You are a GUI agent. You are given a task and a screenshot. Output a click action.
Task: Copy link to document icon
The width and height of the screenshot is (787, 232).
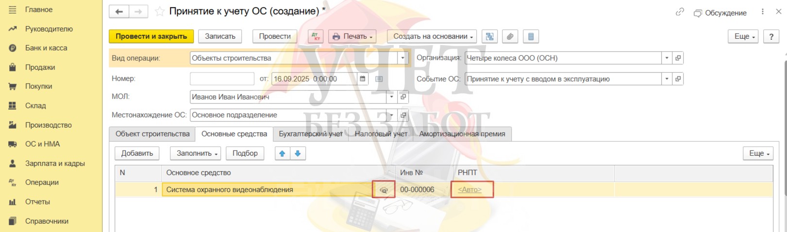(x=680, y=12)
